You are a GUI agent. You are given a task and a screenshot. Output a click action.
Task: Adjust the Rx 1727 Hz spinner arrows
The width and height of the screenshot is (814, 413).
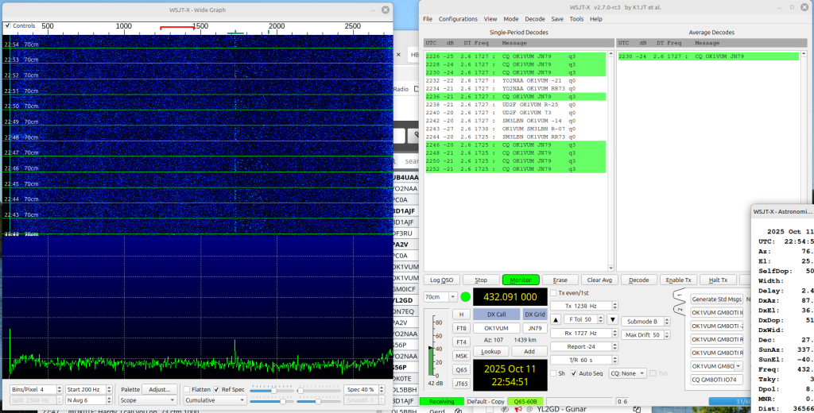[x=614, y=333]
